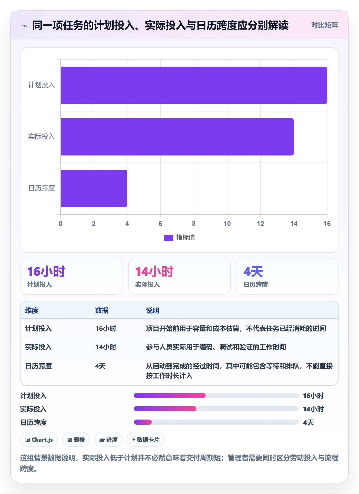
Task: Select the 4天 日历跨度 data card
Action: coord(287,276)
